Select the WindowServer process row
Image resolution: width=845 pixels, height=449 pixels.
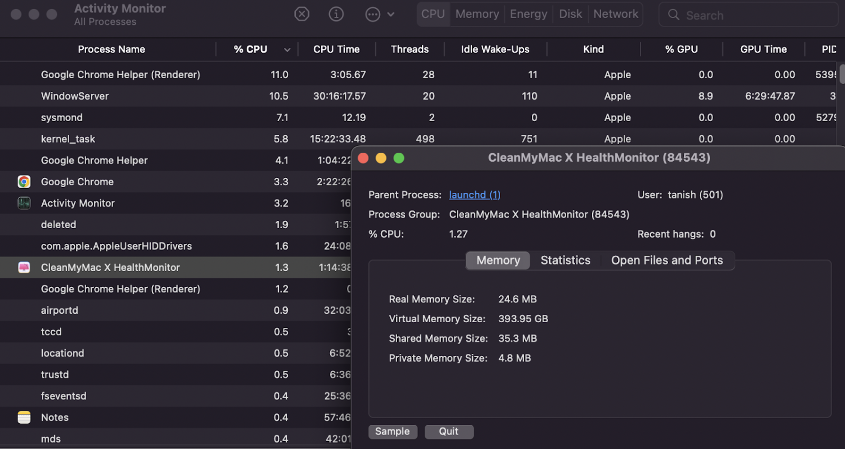[75, 96]
